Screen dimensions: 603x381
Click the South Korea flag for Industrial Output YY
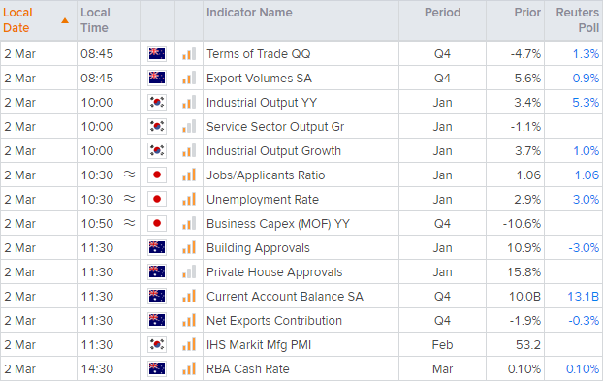point(157,102)
